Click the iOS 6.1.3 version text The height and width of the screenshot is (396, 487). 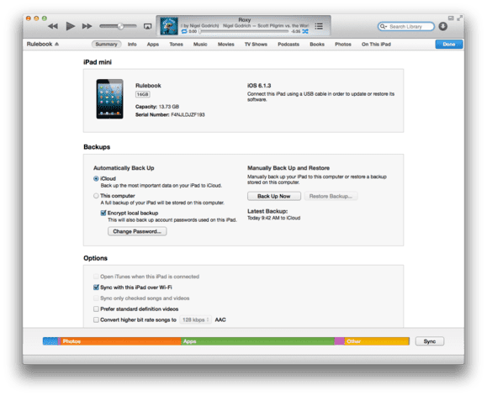(x=259, y=86)
